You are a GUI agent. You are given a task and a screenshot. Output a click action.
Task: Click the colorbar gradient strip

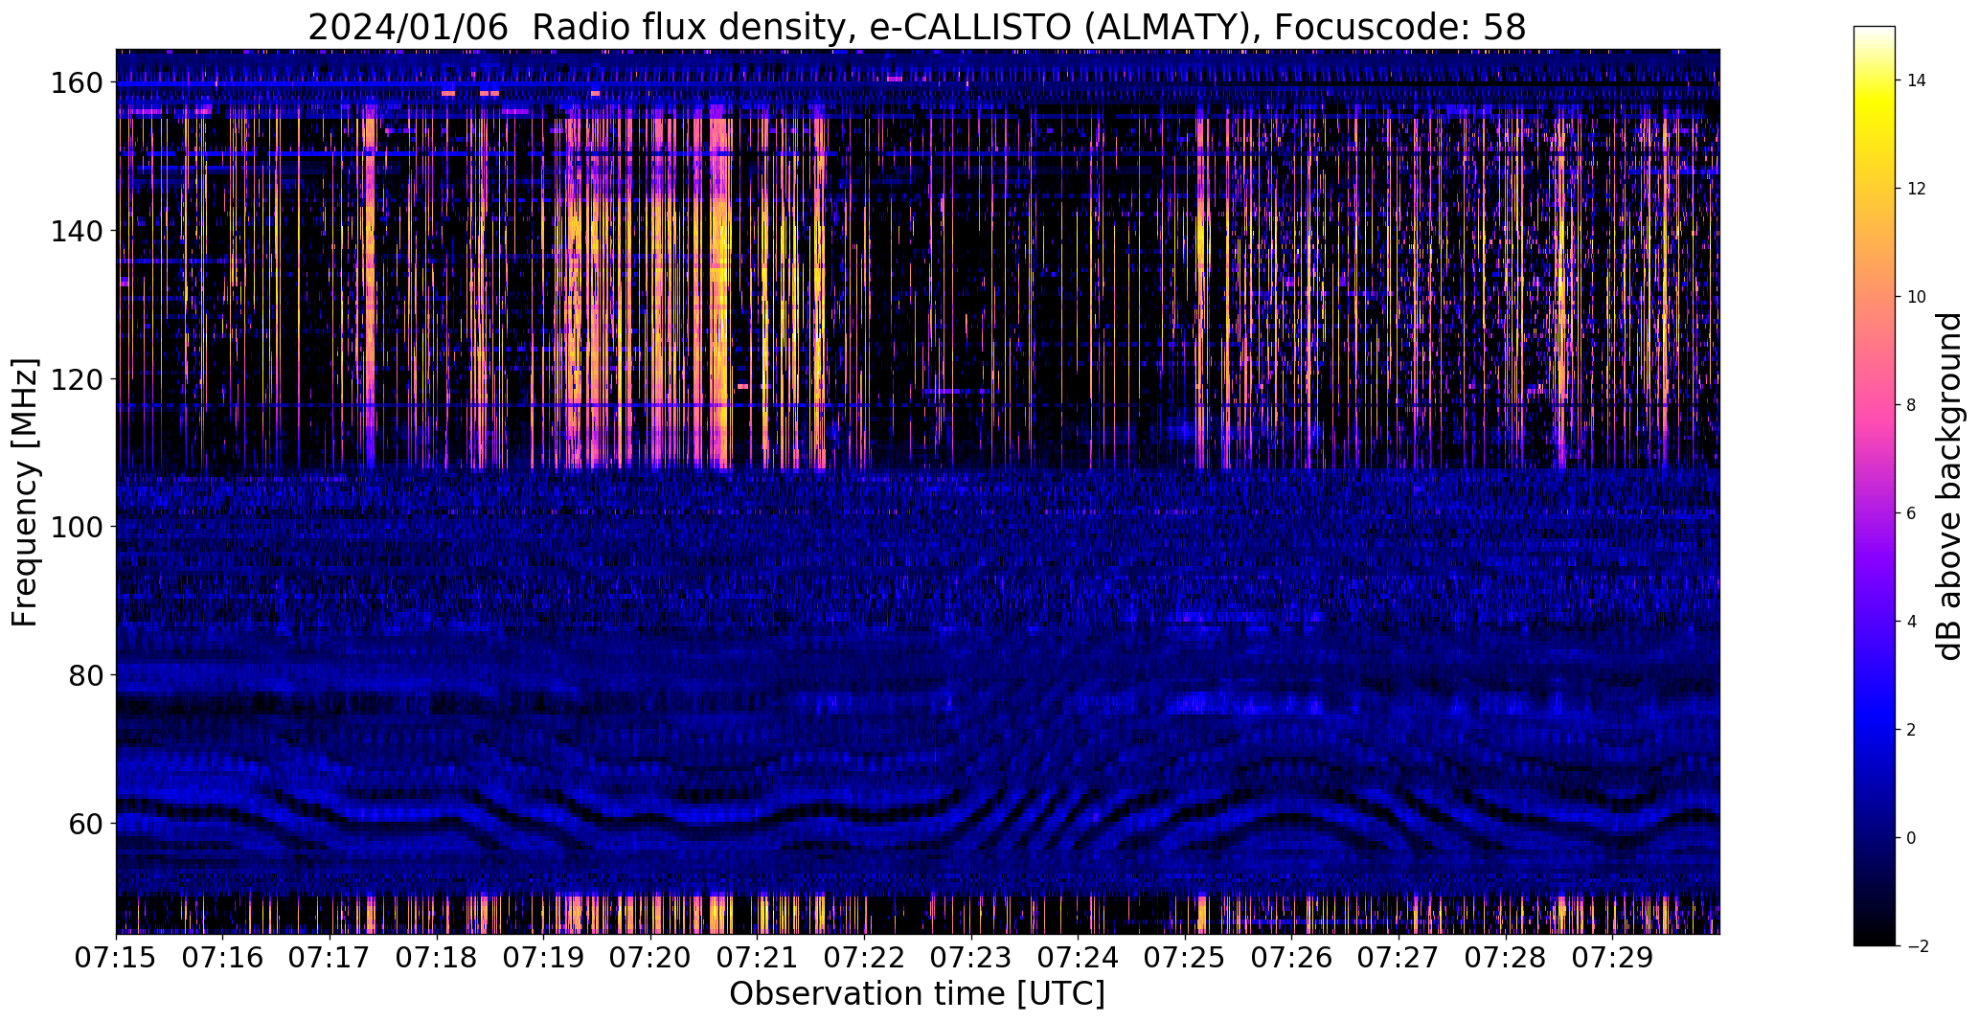click(x=1875, y=486)
